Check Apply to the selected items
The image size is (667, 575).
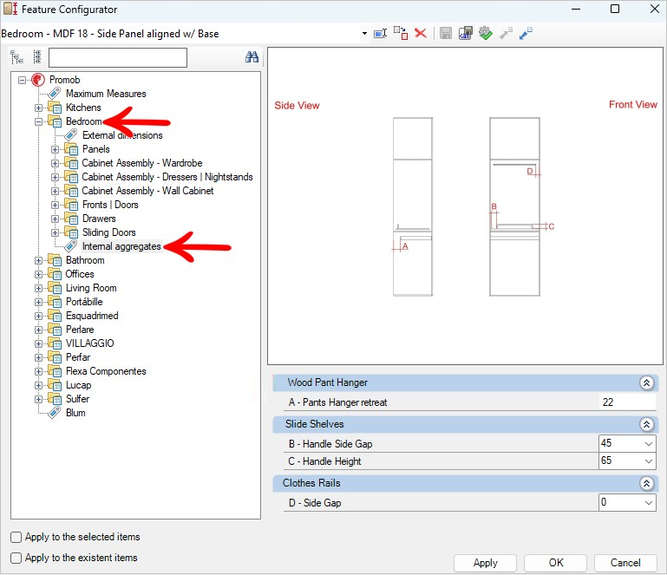pyautogui.click(x=16, y=537)
